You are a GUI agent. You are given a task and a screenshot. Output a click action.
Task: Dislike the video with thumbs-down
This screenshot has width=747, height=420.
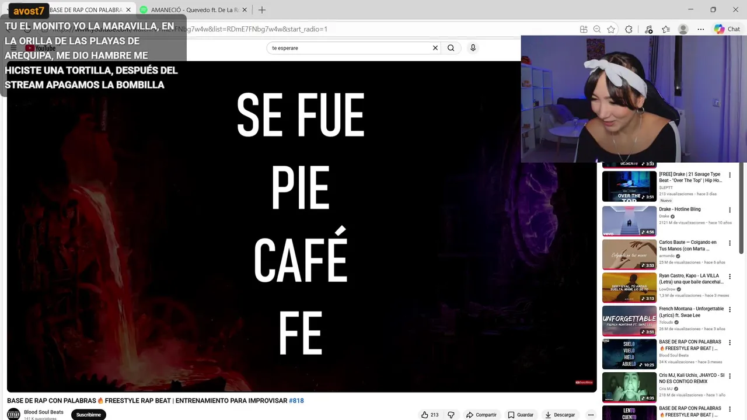(x=451, y=415)
